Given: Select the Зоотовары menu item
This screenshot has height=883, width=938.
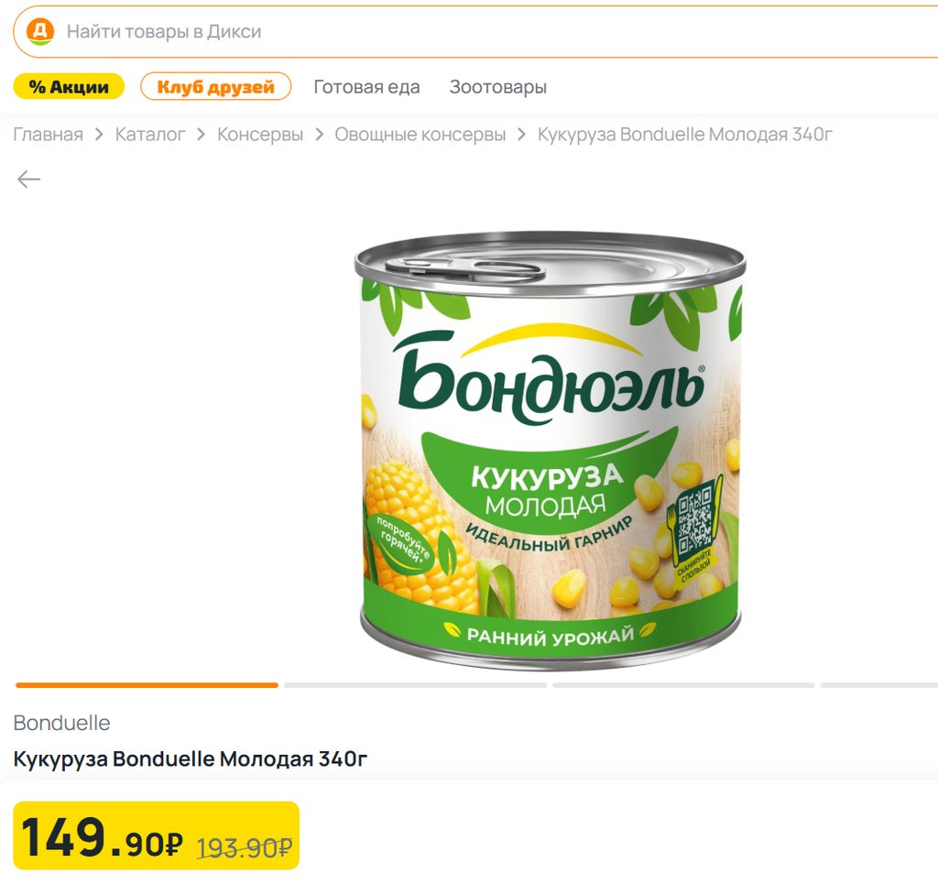Looking at the screenshot, I should [x=497, y=87].
